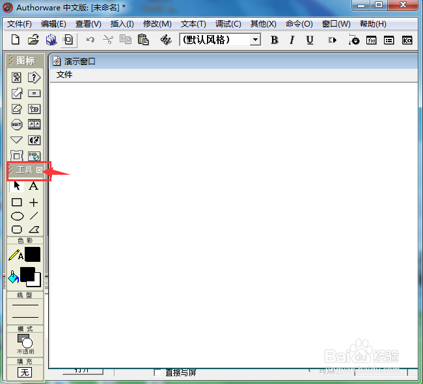The width and height of the screenshot is (423, 384).
Task: Click the pencil/text color black swatch
Action: [33, 255]
